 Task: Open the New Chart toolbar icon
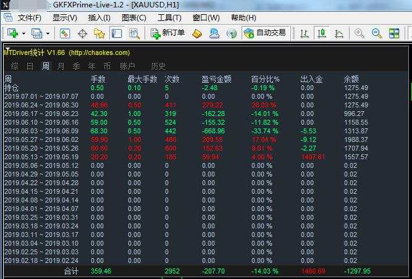(12, 33)
